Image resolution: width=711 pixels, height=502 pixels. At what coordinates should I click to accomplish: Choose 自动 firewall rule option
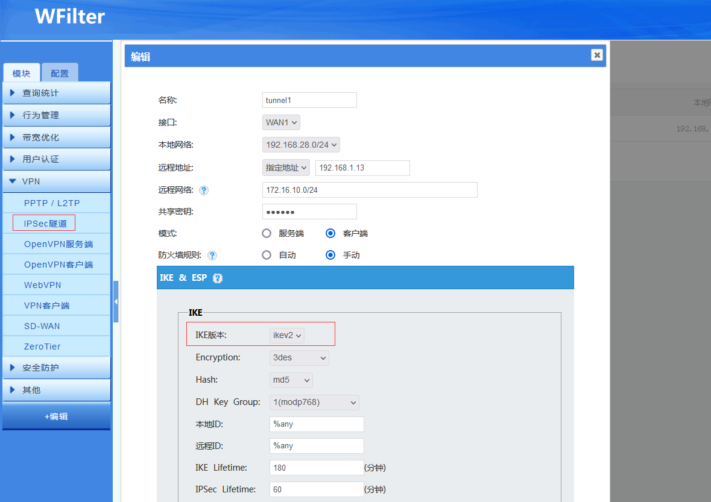(267, 255)
